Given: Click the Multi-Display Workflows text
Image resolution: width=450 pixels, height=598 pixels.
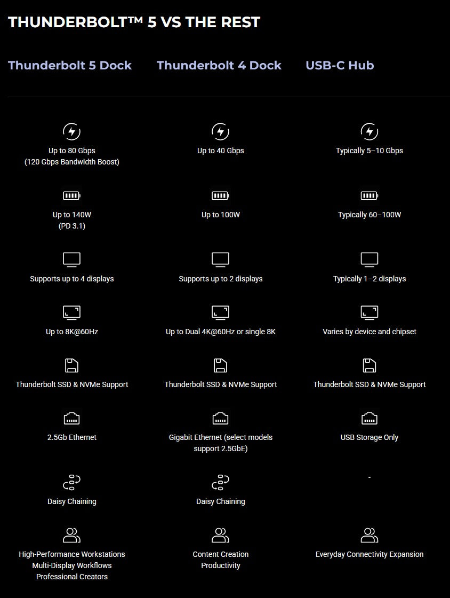Looking at the screenshot, I should (71, 565).
